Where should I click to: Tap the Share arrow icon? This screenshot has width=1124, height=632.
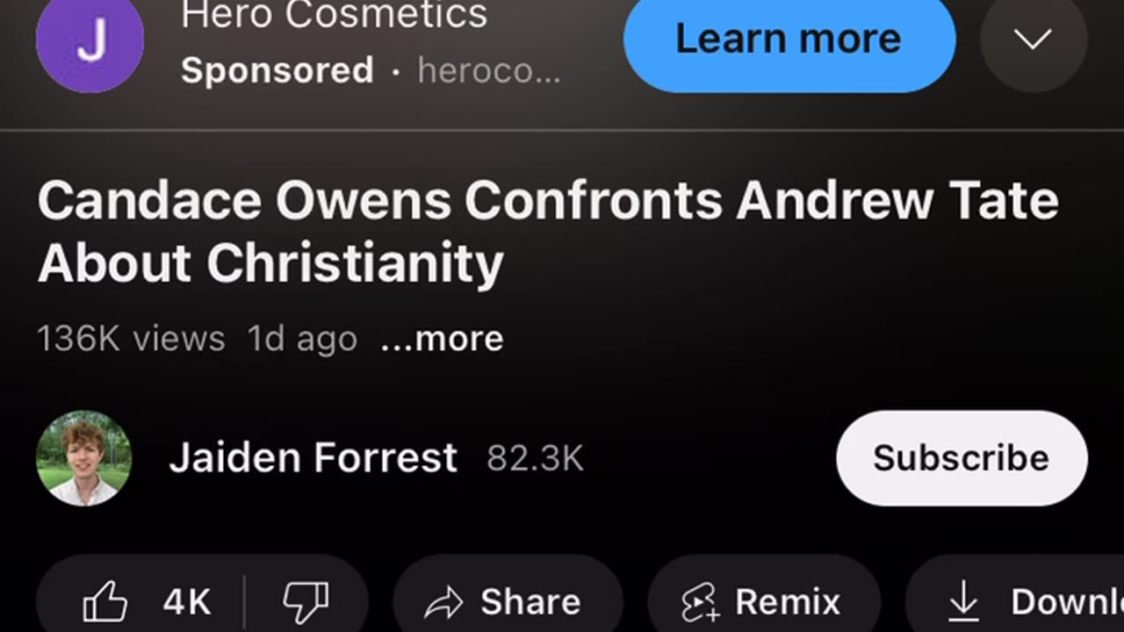pyautogui.click(x=443, y=603)
